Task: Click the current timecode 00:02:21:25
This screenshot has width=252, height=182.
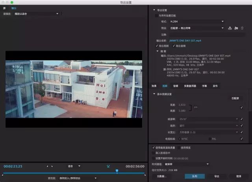Action: 13,166
